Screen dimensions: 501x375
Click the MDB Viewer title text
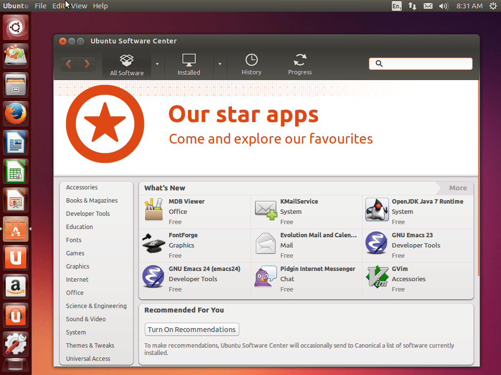186,202
